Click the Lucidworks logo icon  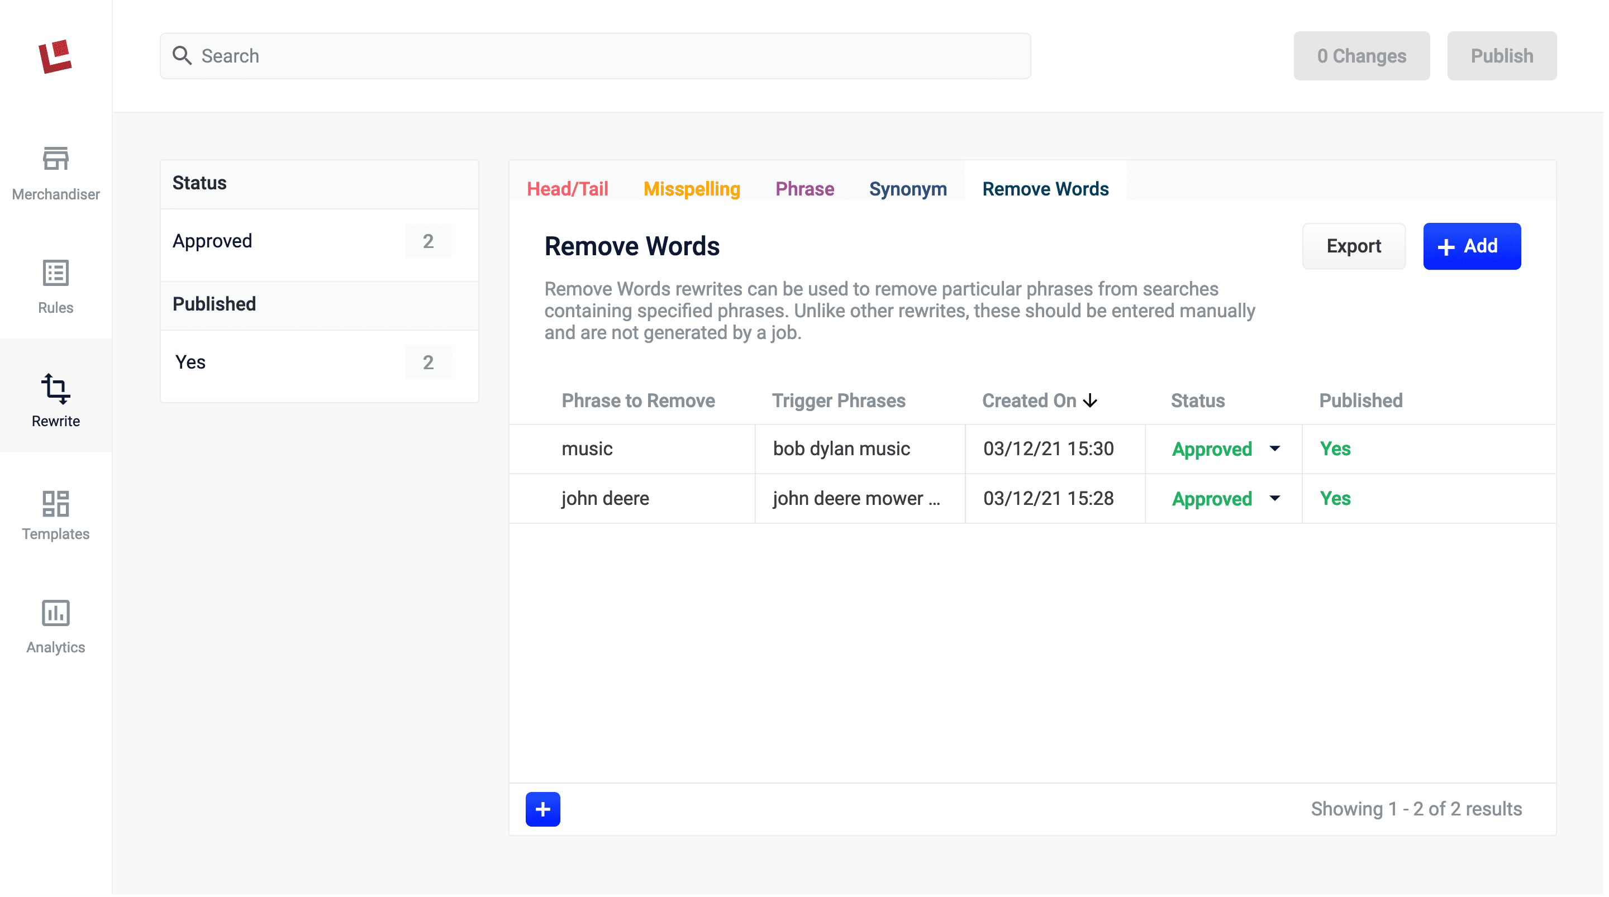pyautogui.click(x=55, y=54)
